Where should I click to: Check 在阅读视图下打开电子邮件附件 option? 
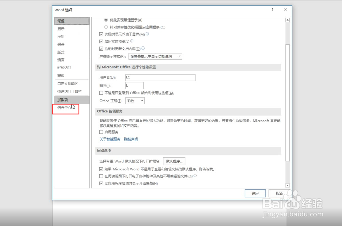click(101, 176)
